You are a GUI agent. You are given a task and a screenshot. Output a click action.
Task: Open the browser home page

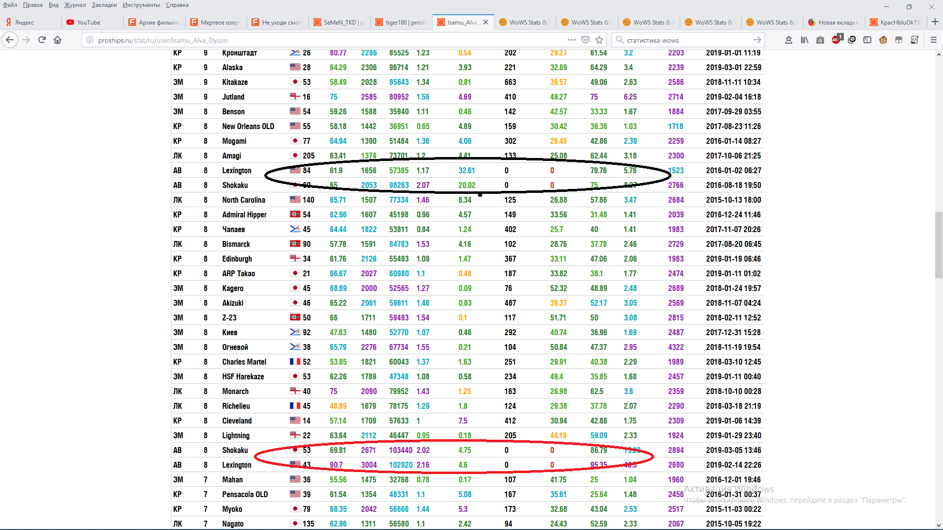click(x=57, y=40)
